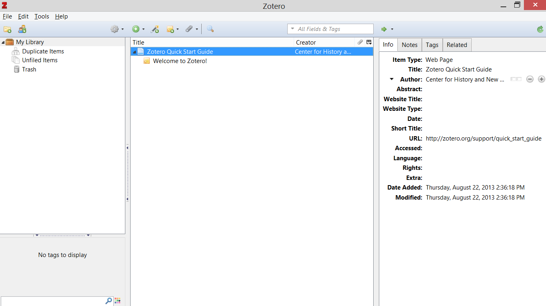Click the green Locate arrow icon
546x306 pixels.
[x=384, y=29]
